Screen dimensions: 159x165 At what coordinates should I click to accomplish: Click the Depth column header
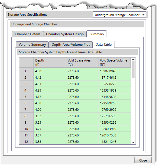[x=50, y=62]
